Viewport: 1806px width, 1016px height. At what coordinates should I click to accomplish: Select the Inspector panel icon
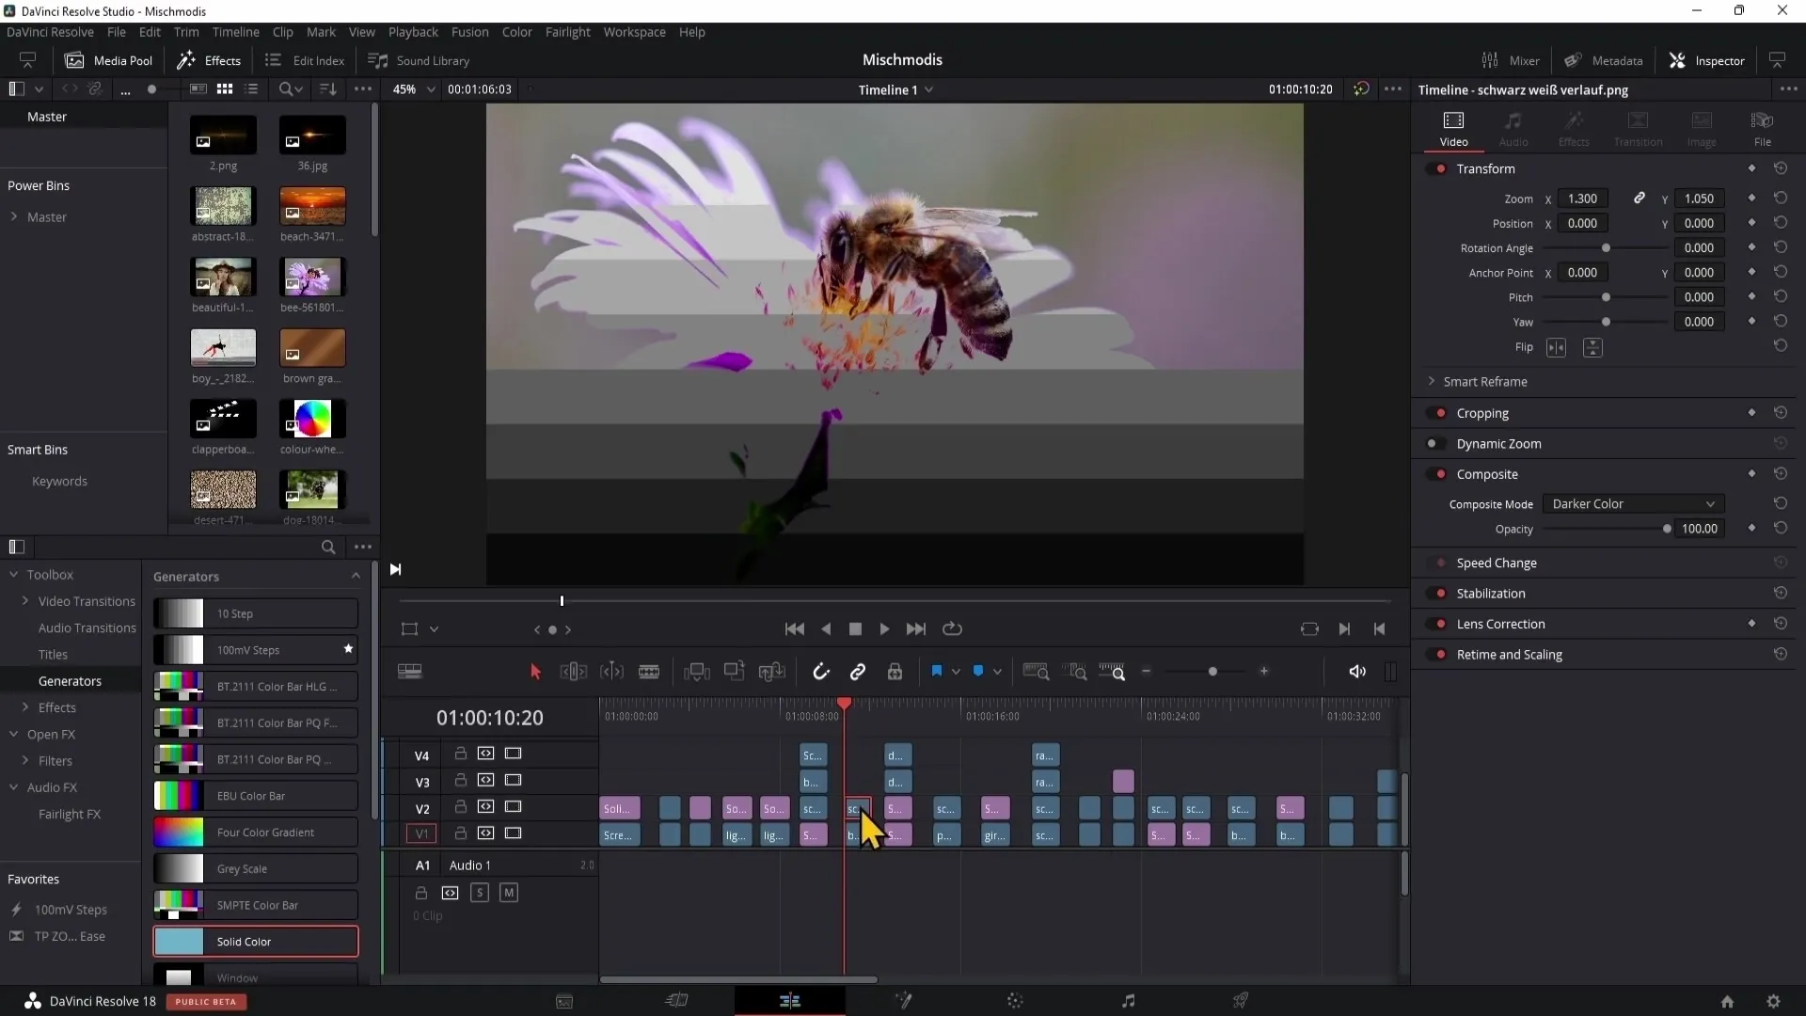point(1679,59)
